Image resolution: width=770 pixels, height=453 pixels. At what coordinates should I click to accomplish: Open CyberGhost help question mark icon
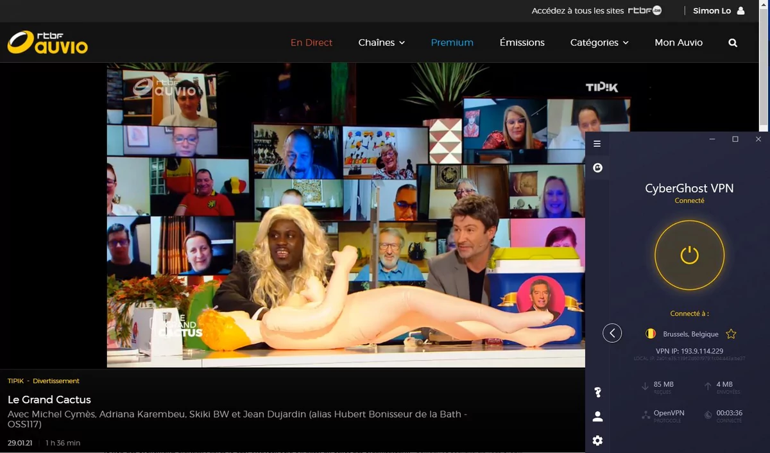coord(597,392)
